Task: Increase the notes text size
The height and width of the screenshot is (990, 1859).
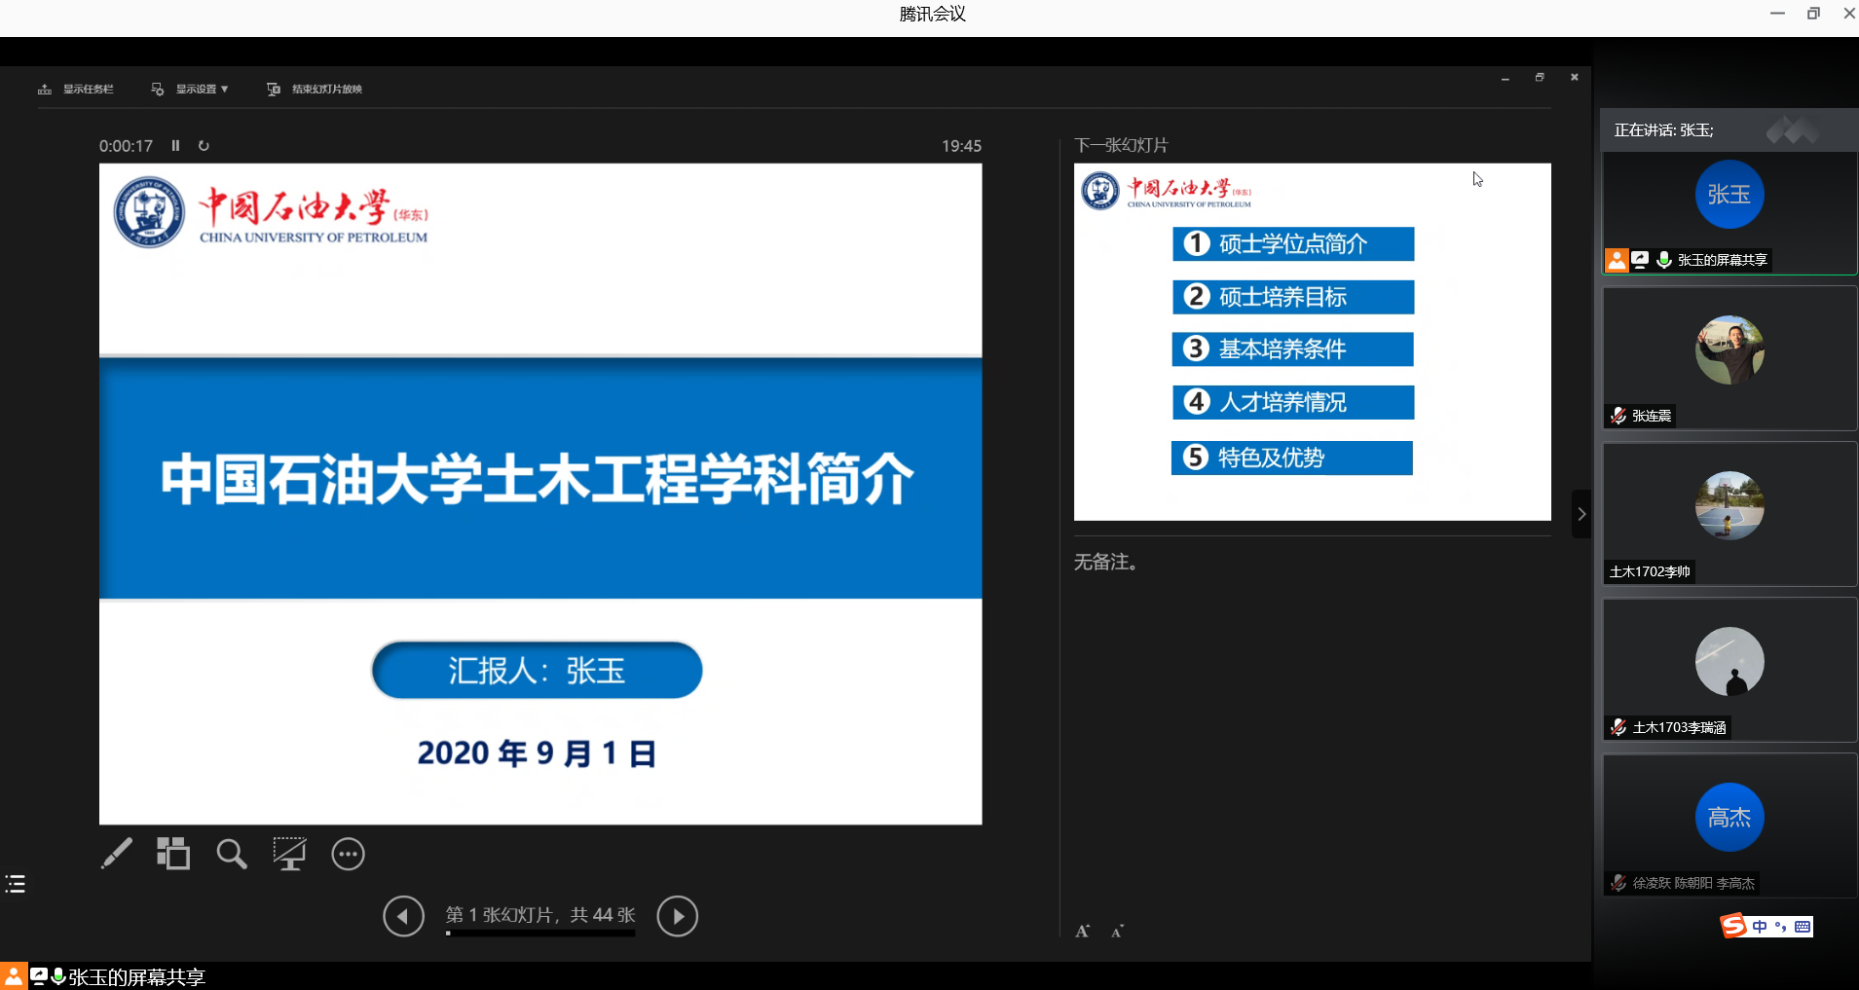Action: (x=1082, y=932)
